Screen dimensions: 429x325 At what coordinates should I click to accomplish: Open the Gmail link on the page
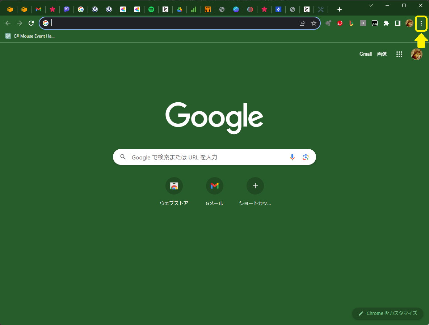365,54
